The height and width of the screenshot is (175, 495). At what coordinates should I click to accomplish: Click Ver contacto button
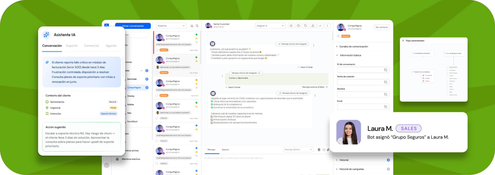pos(382,27)
